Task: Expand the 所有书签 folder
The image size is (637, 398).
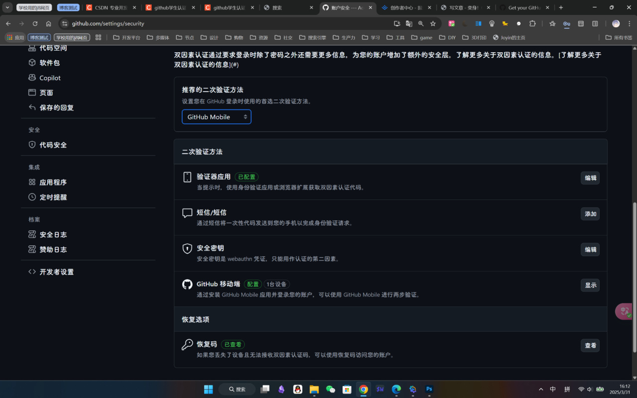Action: pyautogui.click(x=619, y=37)
